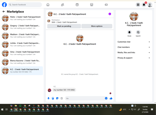156x115 pixels.
Task: Open Task View on the taskbar
Action: [7, 109]
